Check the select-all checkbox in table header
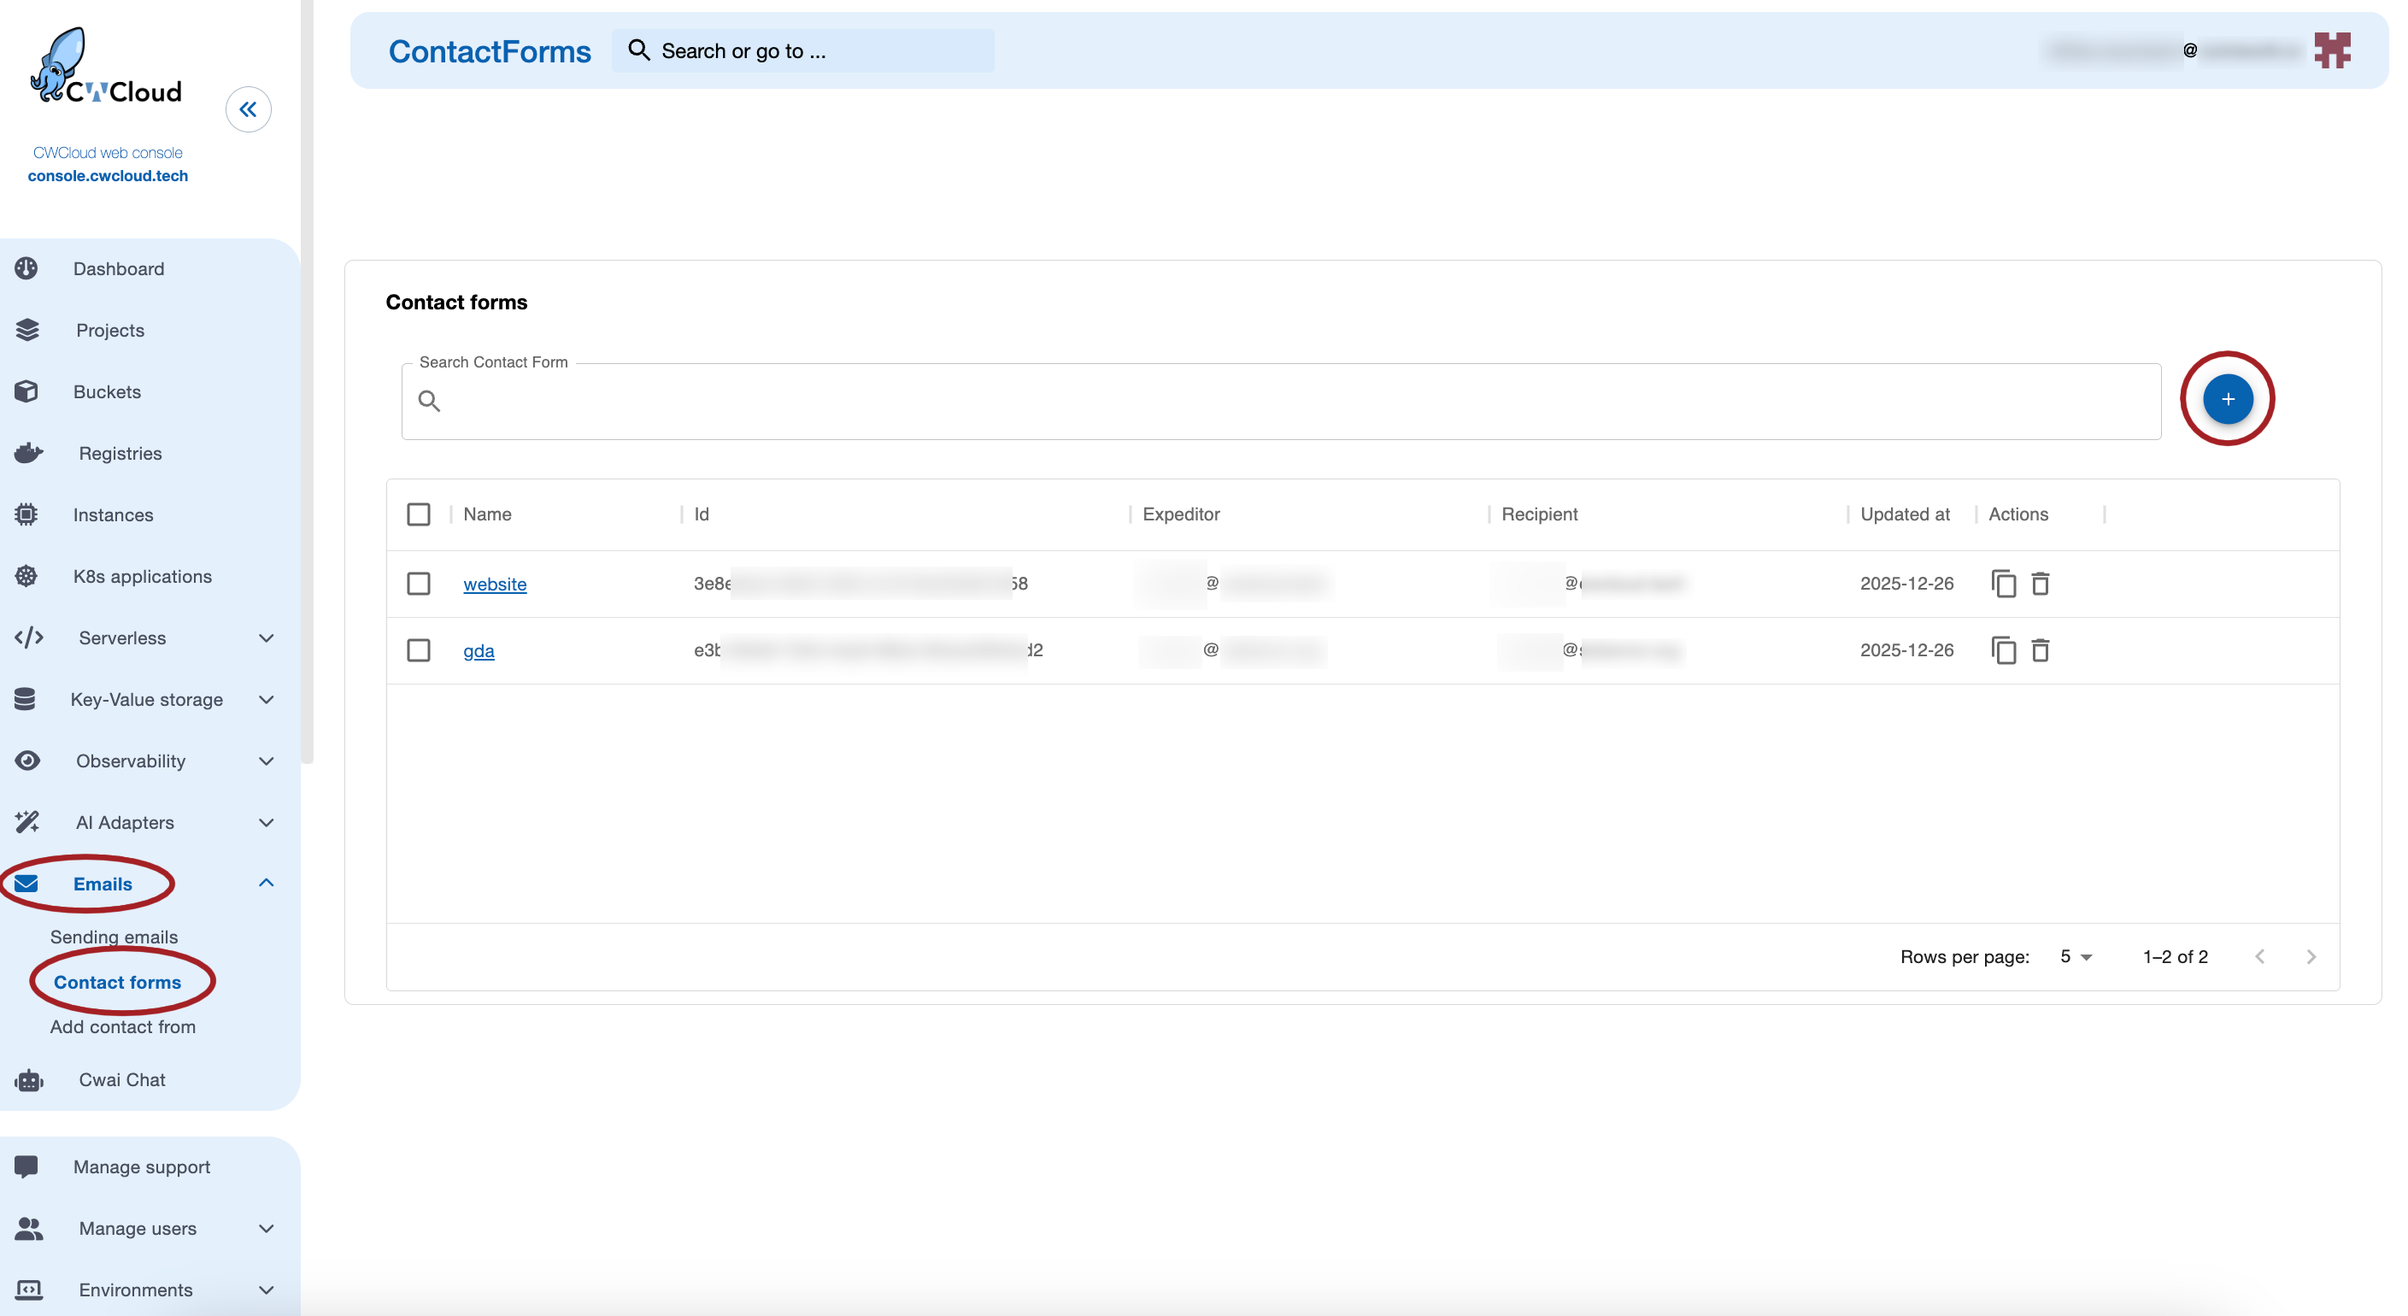Viewport: 2408px width, 1316px height. [x=418, y=514]
